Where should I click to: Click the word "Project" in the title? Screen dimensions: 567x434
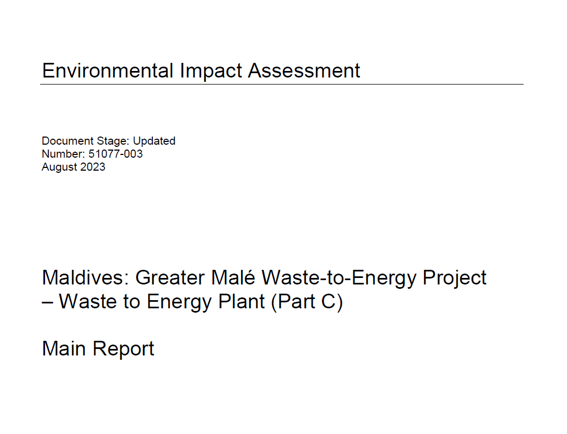[x=455, y=278]
